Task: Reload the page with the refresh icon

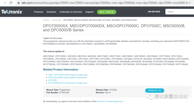Action: pos(11,2)
